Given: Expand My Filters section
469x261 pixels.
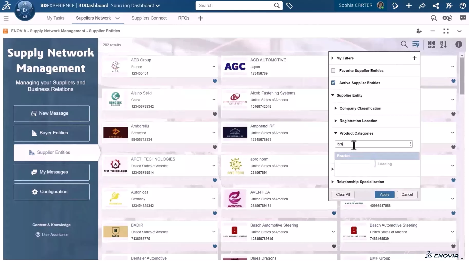Looking at the screenshot, I should point(333,58).
